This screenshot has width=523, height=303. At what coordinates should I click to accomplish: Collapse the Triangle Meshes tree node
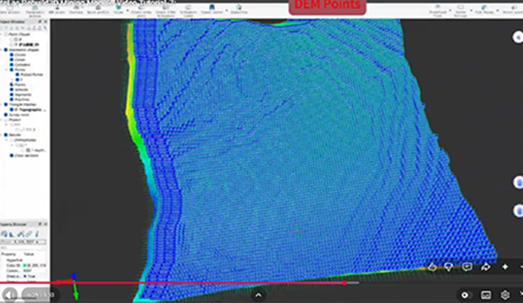[x=2, y=104]
